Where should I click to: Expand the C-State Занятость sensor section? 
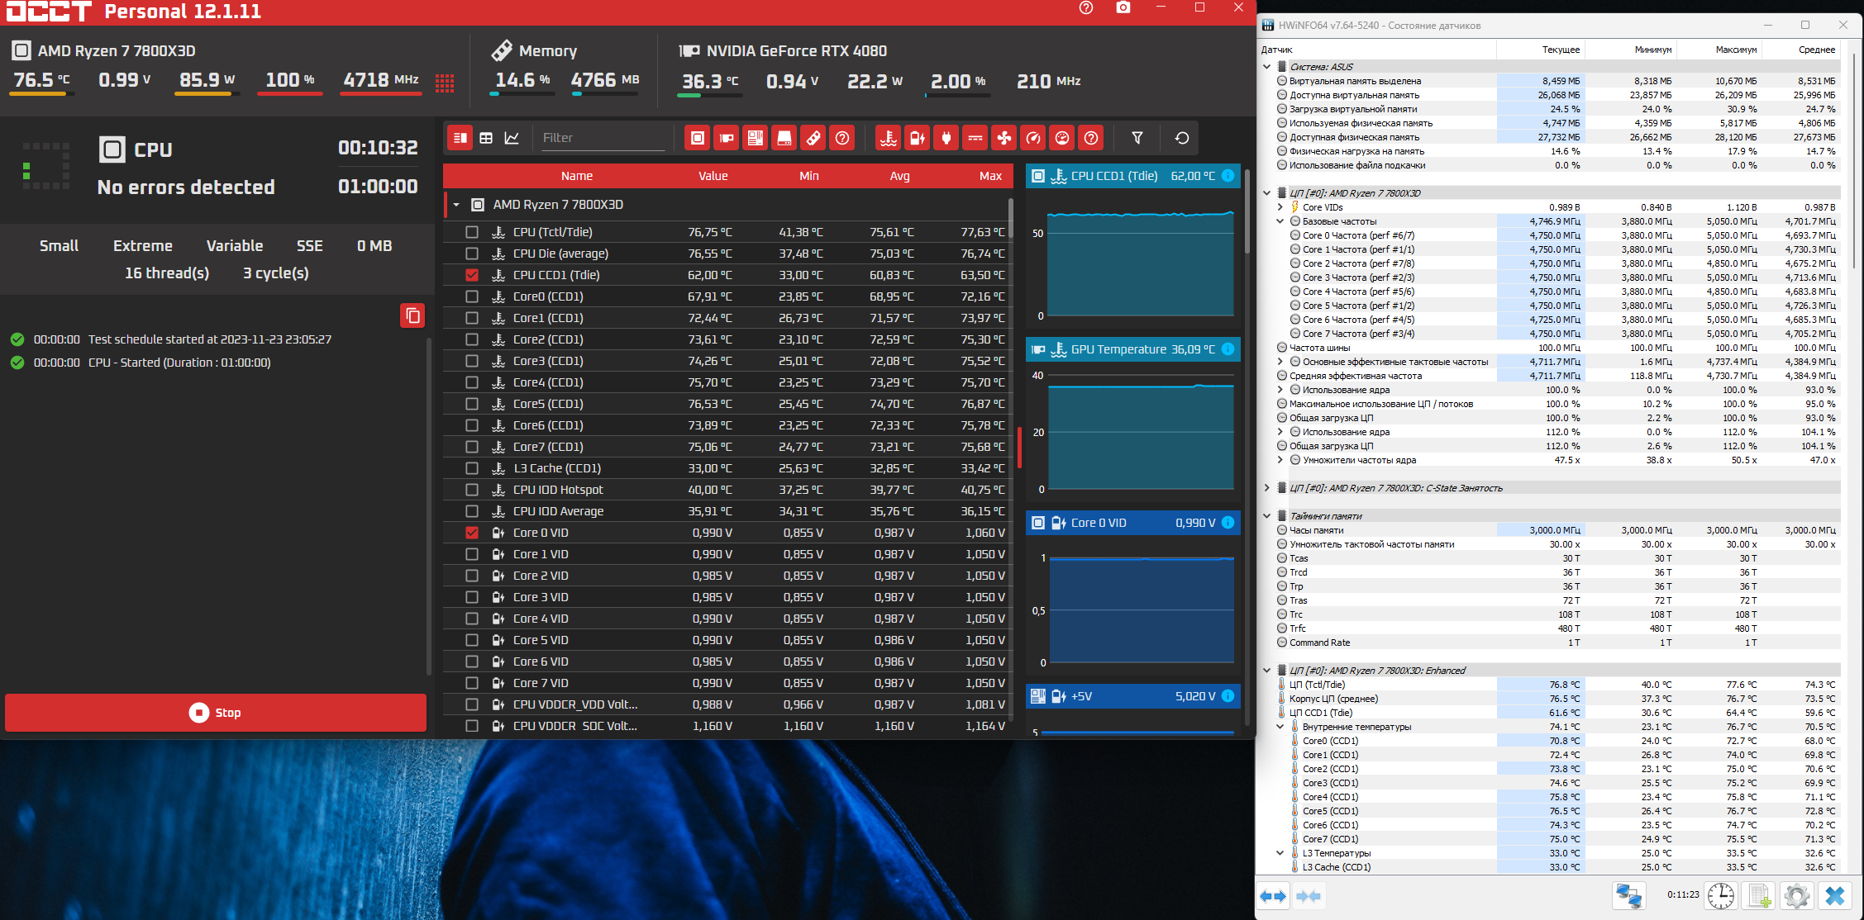pyautogui.click(x=1267, y=488)
